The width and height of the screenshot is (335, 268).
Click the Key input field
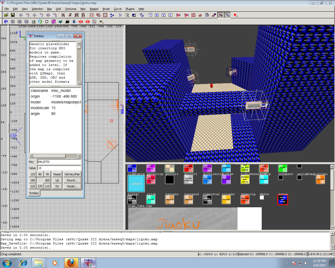(59, 162)
